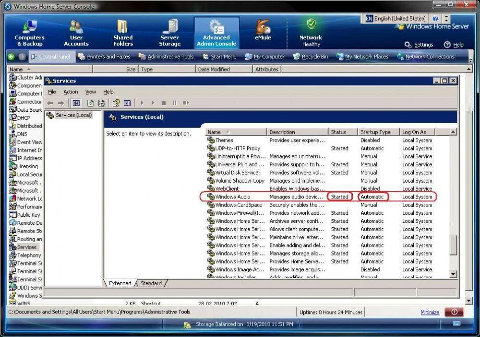Open Server Storage tab
480x337 pixels.
pyautogui.click(x=169, y=33)
